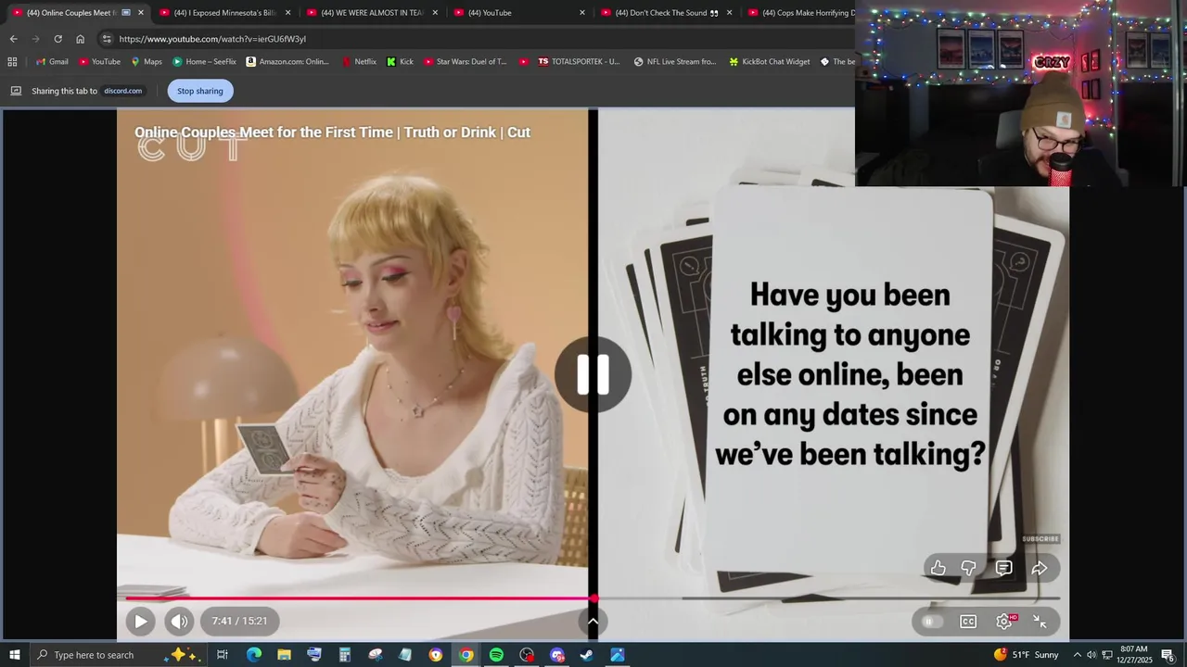Image resolution: width=1187 pixels, height=667 pixels.
Task: Open the notification center icon
Action: (1168, 655)
